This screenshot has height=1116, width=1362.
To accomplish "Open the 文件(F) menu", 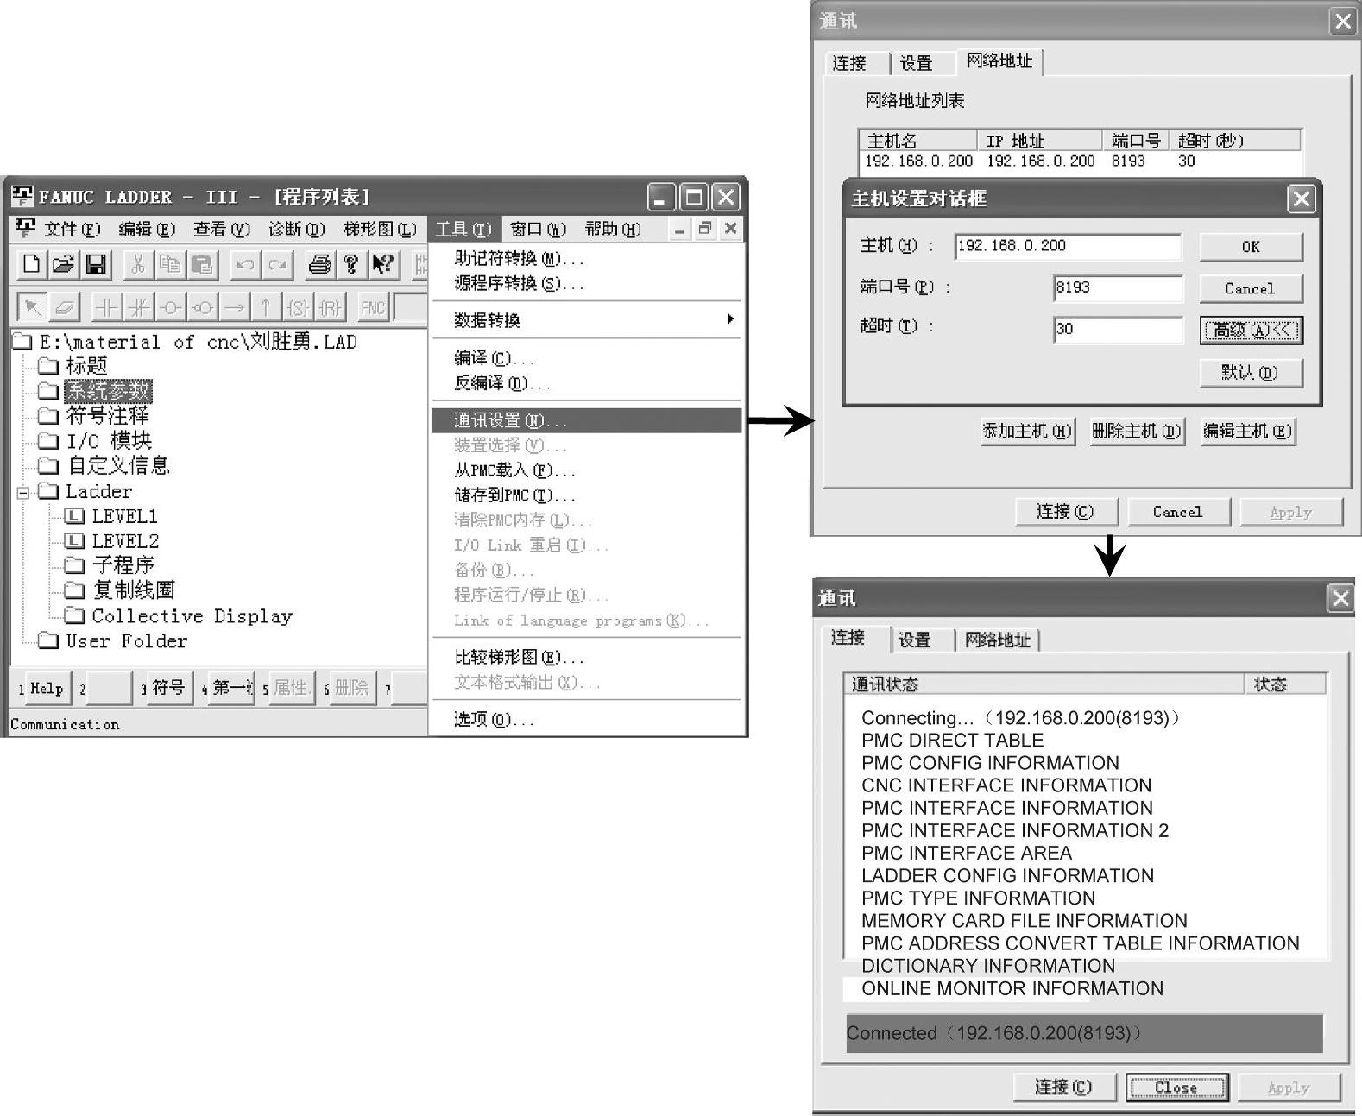I will [73, 229].
